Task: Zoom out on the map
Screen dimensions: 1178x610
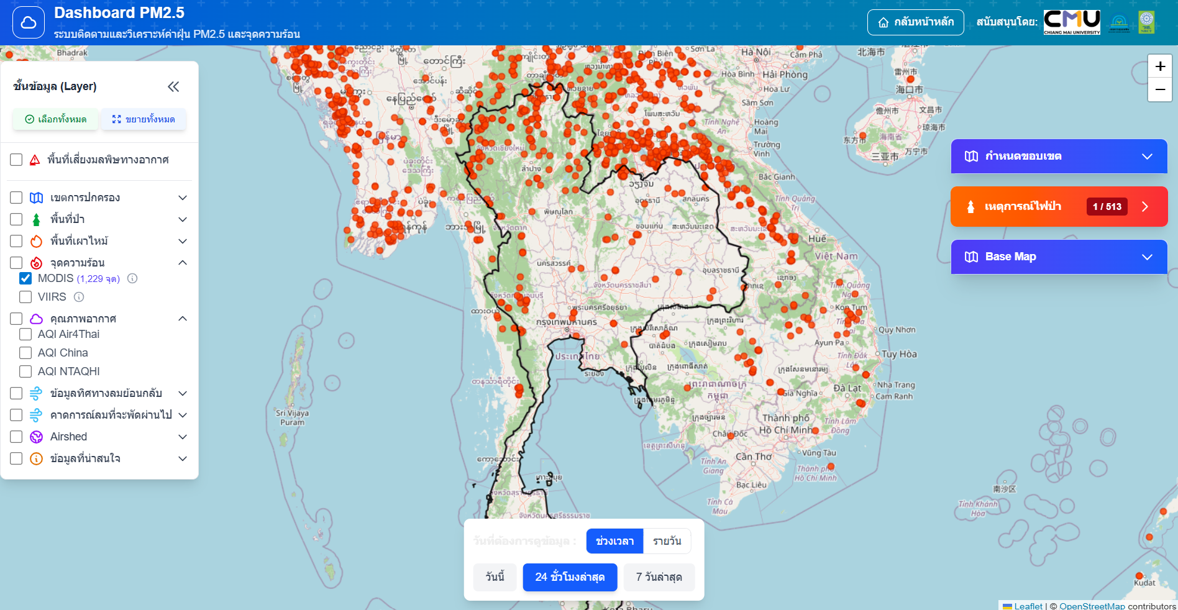Action: pos(1159,89)
